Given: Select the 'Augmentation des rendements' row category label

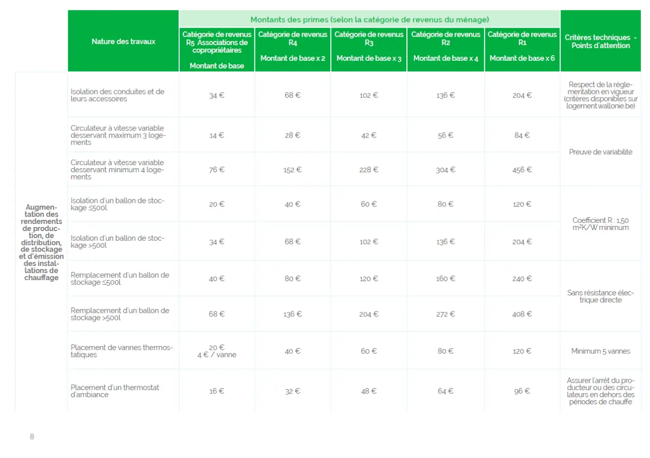Looking at the screenshot, I should click(41, 242).
